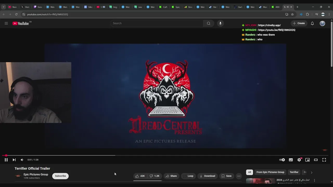Enable the miniplayer

click(308, 160)
